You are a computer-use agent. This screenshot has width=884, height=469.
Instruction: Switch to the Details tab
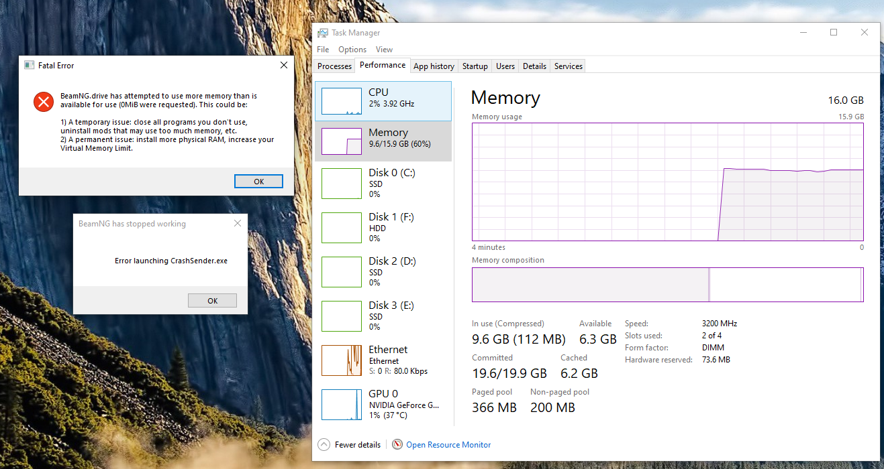coord(534,66)
